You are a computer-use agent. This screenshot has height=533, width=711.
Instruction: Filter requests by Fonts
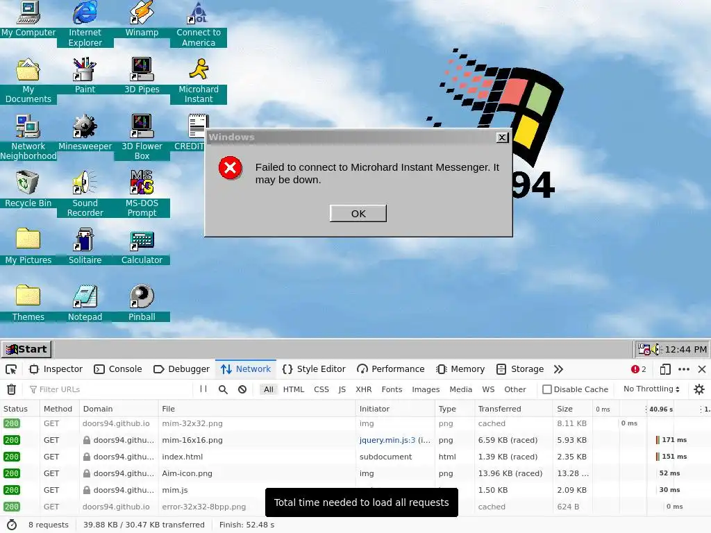392,389
